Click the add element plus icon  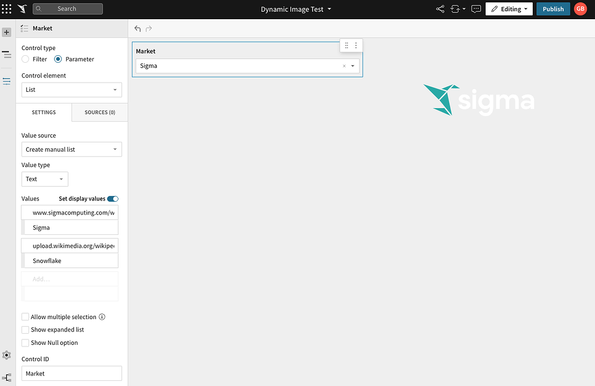[6, 31]
